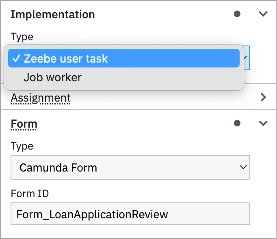Viewport: 277px width, 239px height.
Task: Choose "Job worker" from the dropdown list
Action: (x=53, y=77)
